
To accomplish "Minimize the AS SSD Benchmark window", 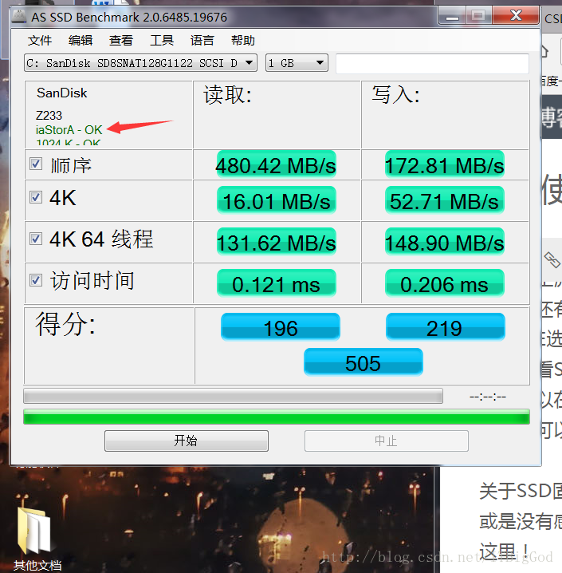I will 452,17.
